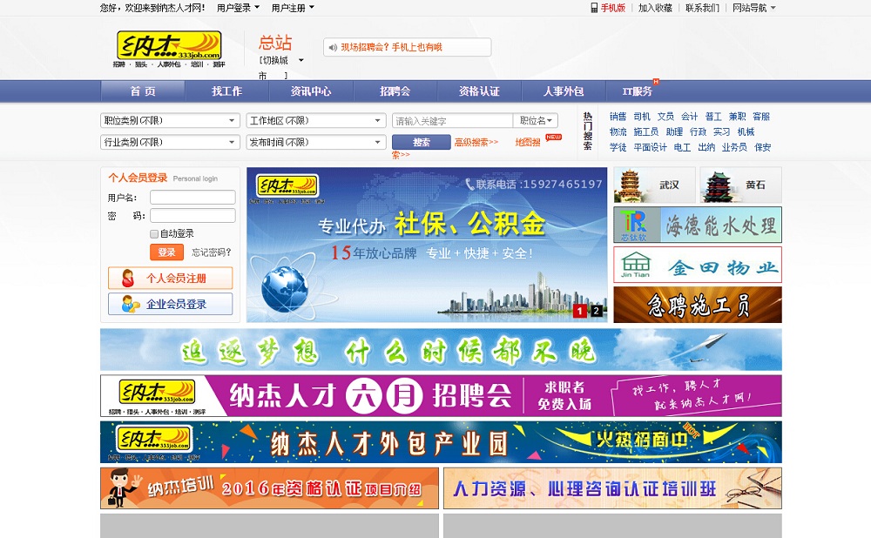Screen dimensions: 871x538
Task: Open the 金田物业 advertisement
Action: coord(698,265)
